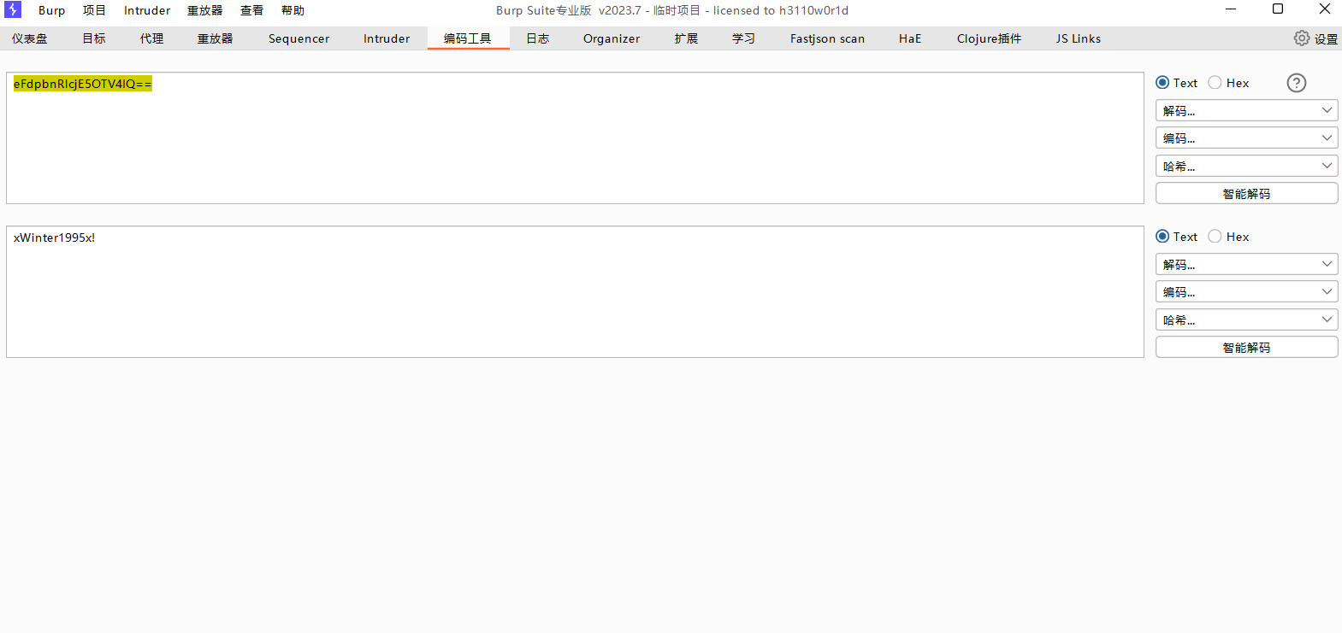Click the decoded text xWinter1995x!
Image resolution: width=1342 pixels, height=633 pixels.
coord(54,237)
